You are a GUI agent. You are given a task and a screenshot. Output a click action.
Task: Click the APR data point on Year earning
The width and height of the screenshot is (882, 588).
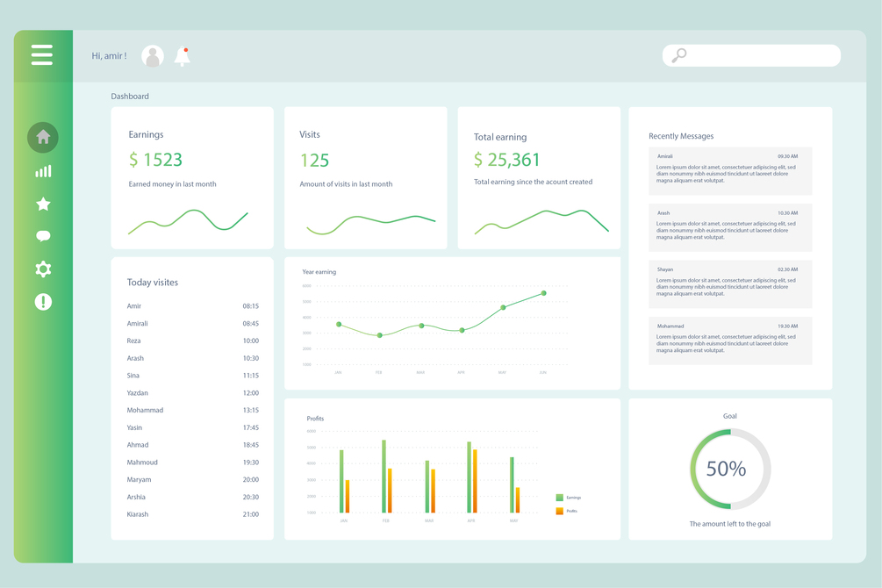click(462, 330)
